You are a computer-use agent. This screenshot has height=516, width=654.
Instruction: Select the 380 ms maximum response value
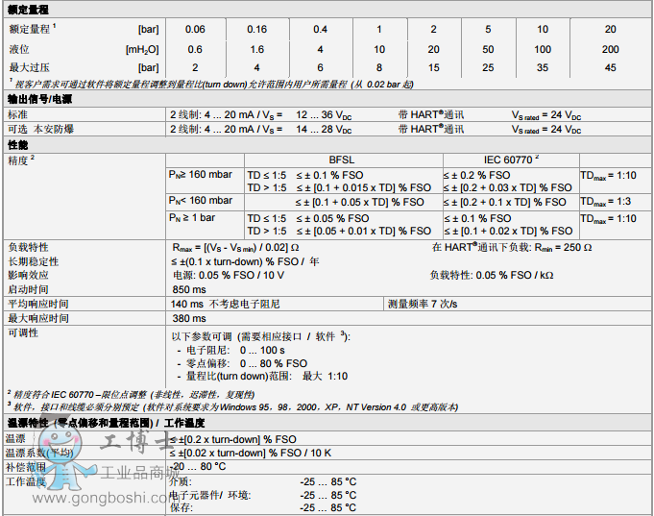[x=188, y=318]
